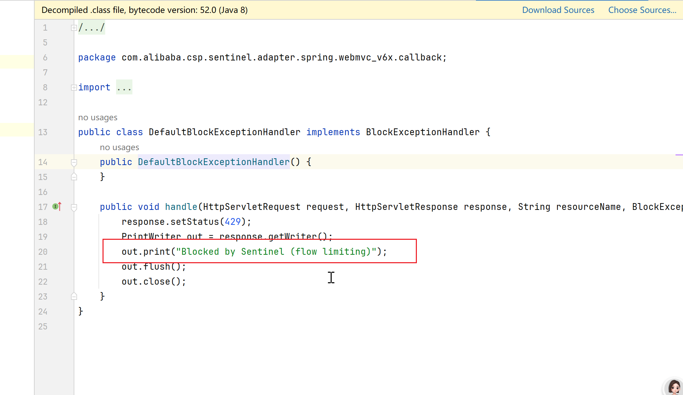Image resolution: width=683 pixels, height=395 pixels.
Task: Click the fold end marker on line 15
Action: point(74,177)
